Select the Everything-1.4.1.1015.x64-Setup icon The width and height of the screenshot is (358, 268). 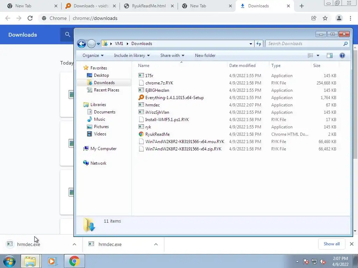click(x=141, y=97)
